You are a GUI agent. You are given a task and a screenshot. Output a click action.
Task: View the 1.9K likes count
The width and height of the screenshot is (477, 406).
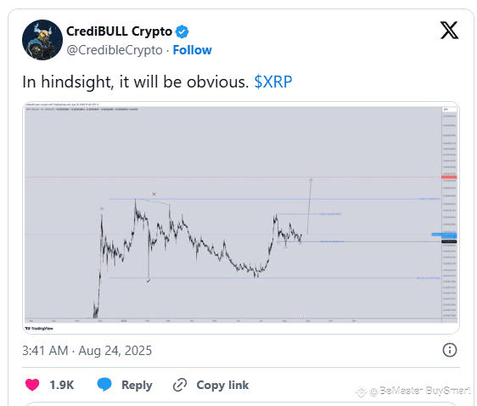[62, 385]
